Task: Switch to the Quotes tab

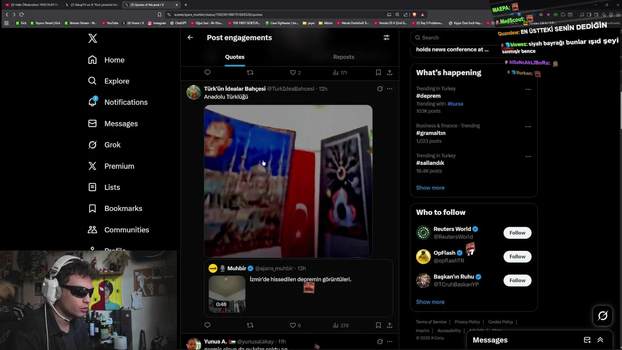Action: [235, 57]
